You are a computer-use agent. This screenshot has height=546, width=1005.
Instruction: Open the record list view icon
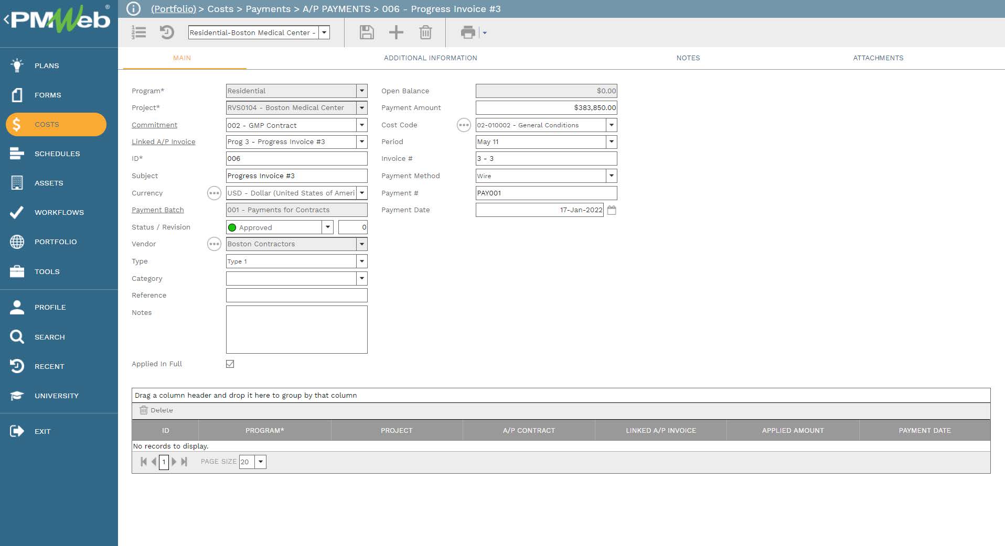(x=138, y=32)
